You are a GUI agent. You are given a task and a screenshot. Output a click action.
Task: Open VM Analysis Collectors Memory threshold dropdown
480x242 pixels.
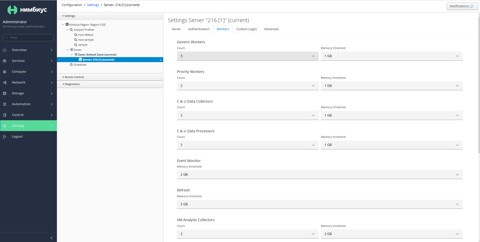pyautogui.click(x=392, y=234)
